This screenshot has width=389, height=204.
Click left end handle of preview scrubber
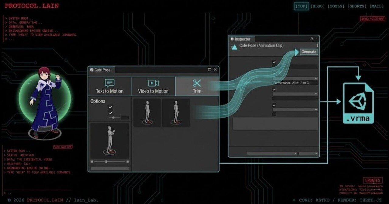92,162
